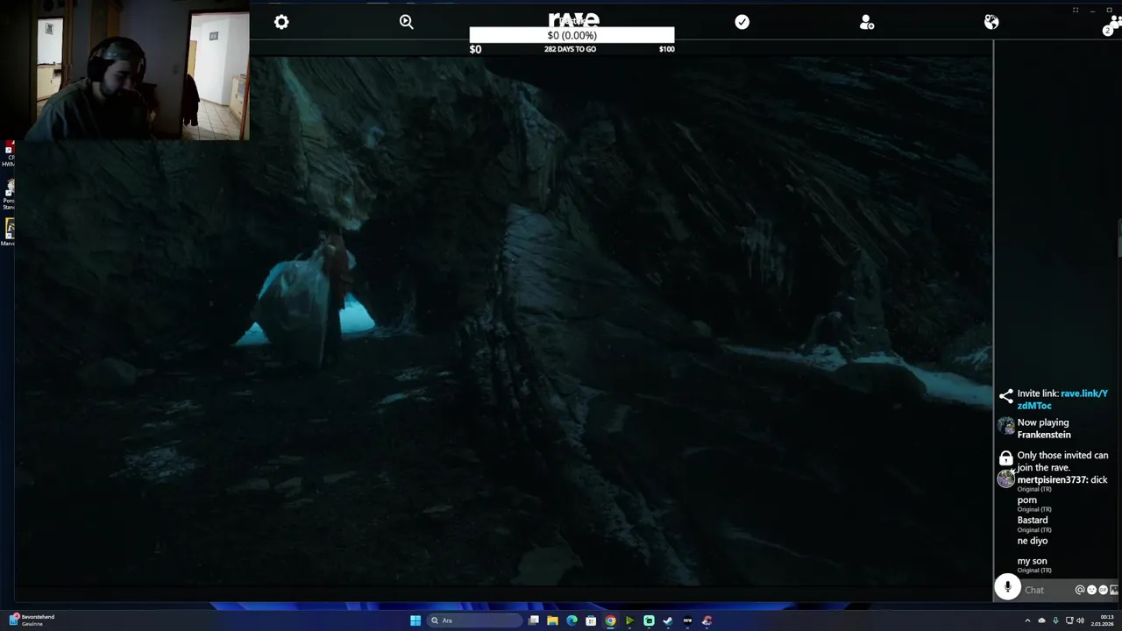Open the GIF picker in chat
This screenshot has width=1122, height=631.
pyautogui.click(x=1103, y=590)
